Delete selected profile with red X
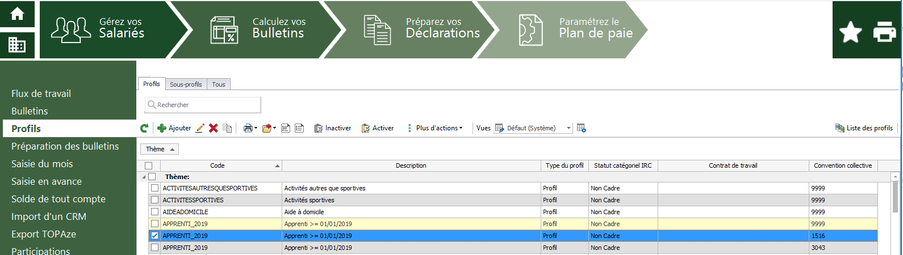The height and width of the screenshot is (255, 903). [214, 128]
